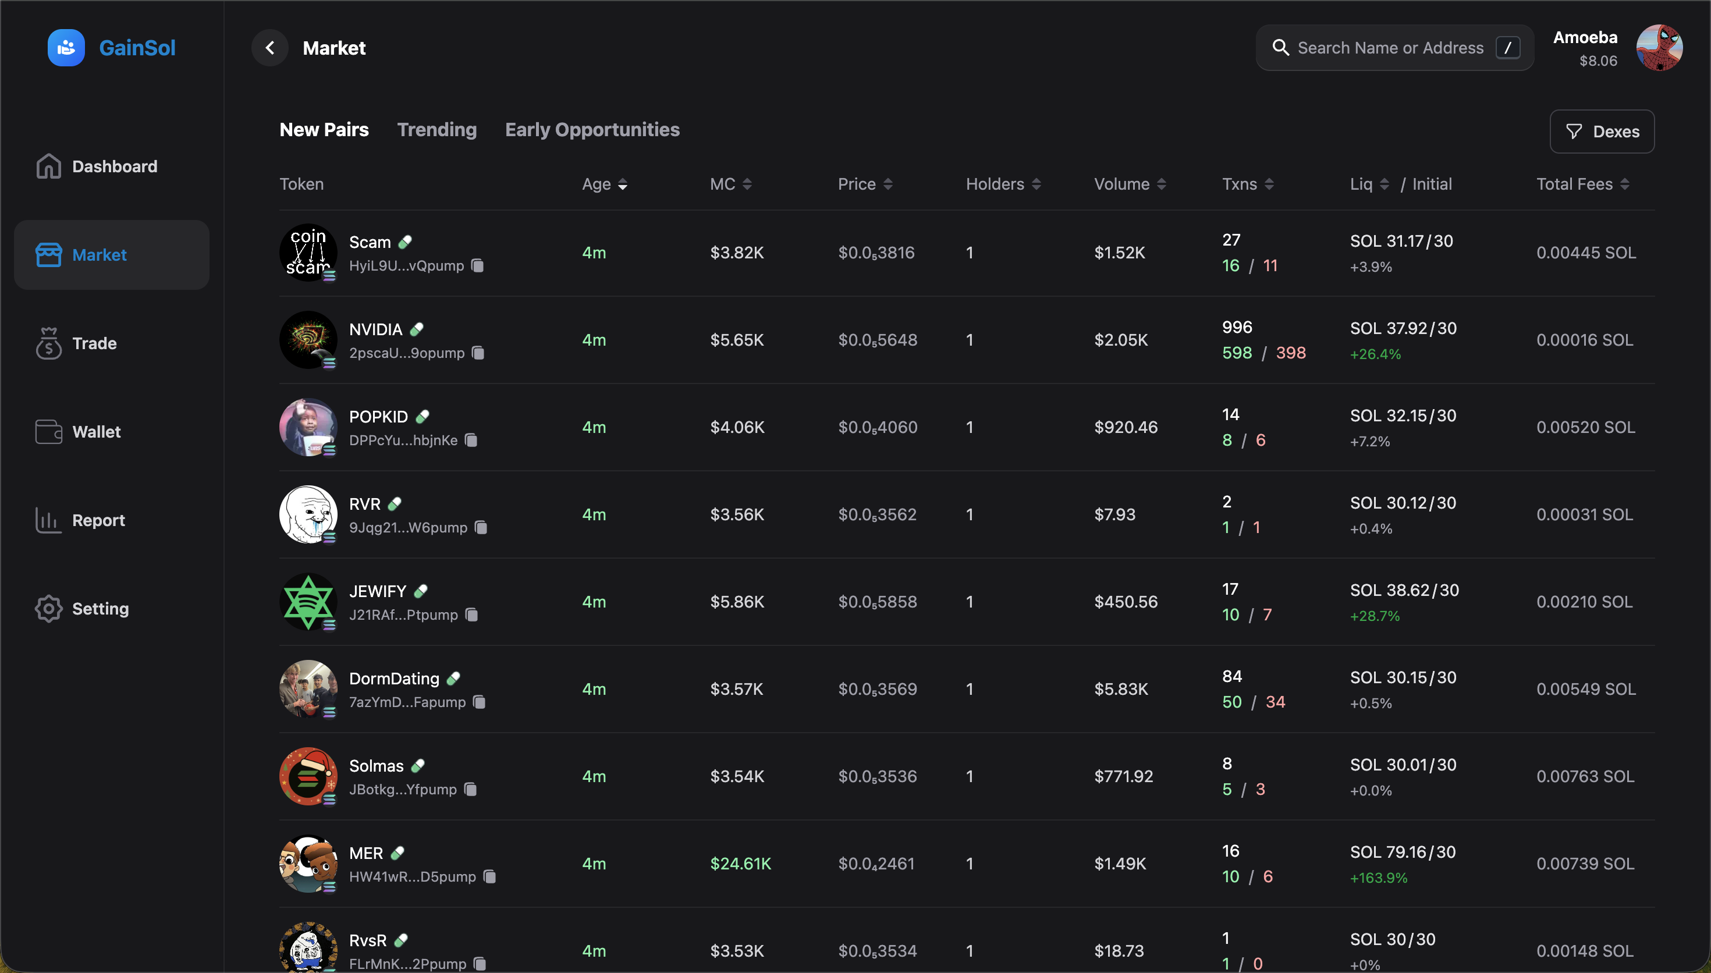The height and width of the screenshot is (973, 1711).
Task: Open the Wallet section
Action: pyautogui.click(x=95, y=431)
